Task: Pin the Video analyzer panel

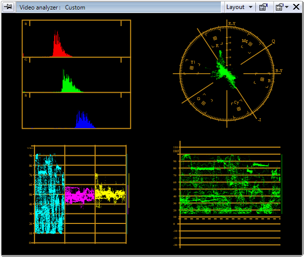Action: point(8,7)
